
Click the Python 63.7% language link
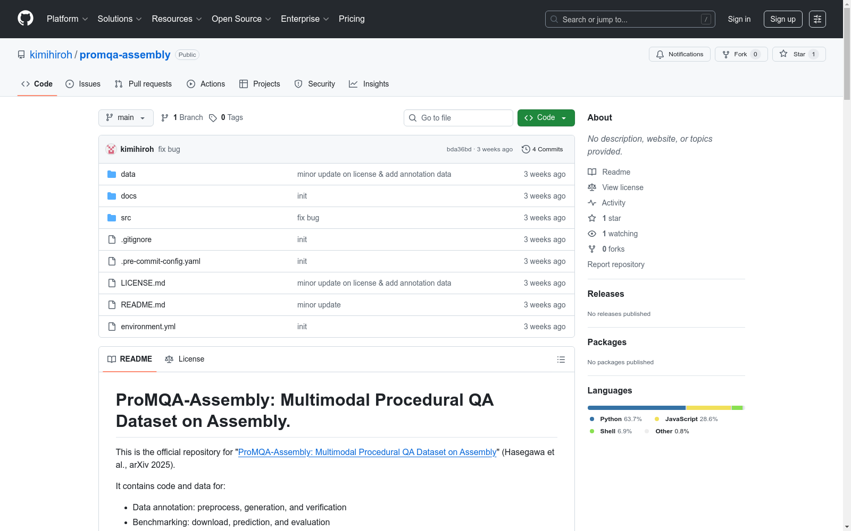coord(616,419)
